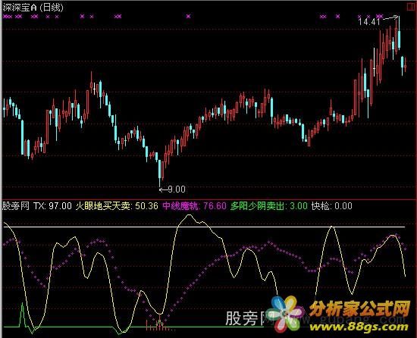Select 火眼地买天卖 indicator label
This screenshot has height=338, width=417.
(102, 206)
